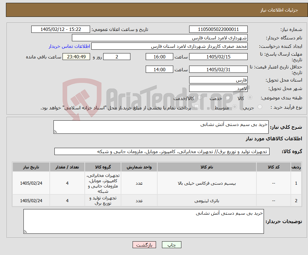Click the deadline time field 16:00
The image size is (308, 255).
[159, 57]
